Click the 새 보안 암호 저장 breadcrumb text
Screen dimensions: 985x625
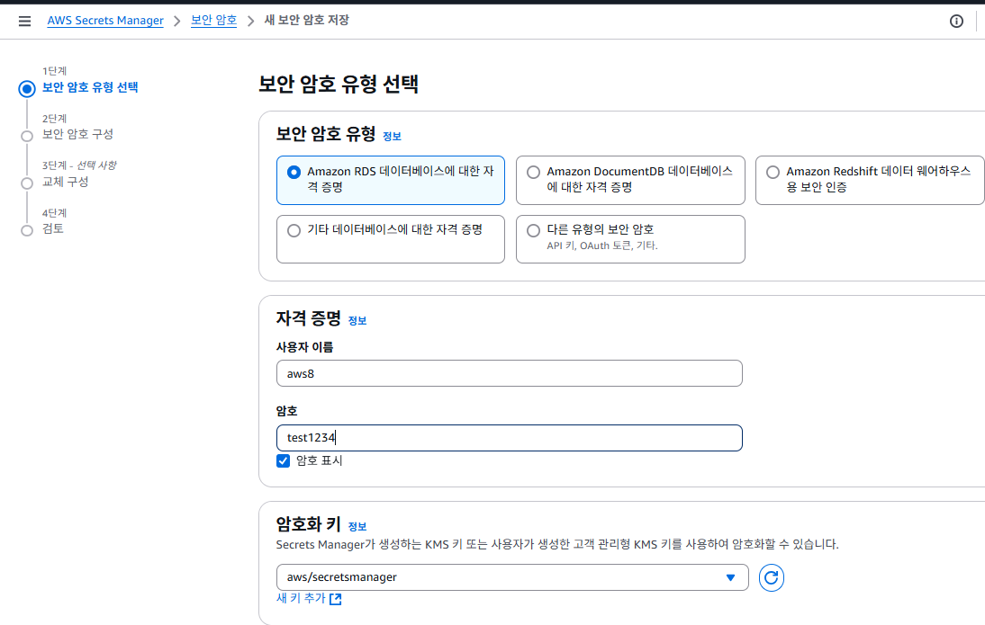(x=306, y=20)
